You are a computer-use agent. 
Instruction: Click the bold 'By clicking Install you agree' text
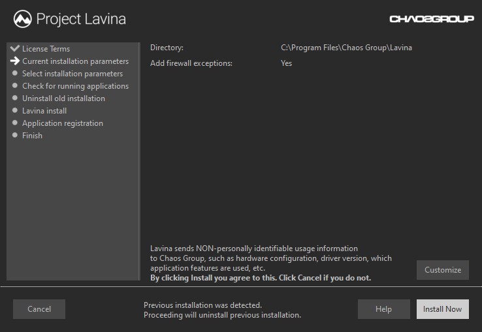coord(261,278)
